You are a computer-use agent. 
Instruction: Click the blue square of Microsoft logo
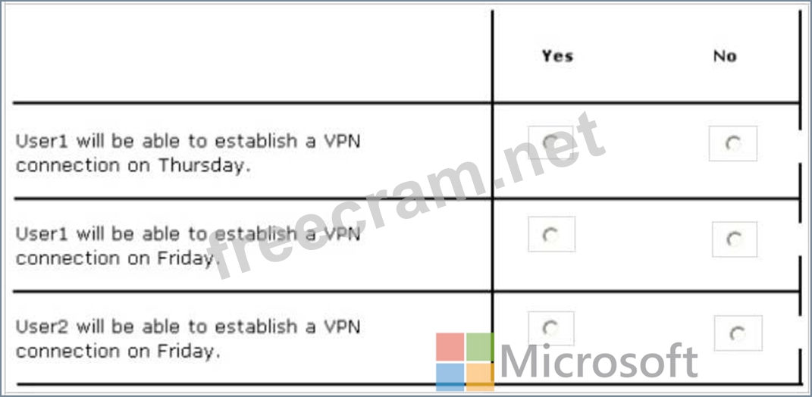point(450,377)
